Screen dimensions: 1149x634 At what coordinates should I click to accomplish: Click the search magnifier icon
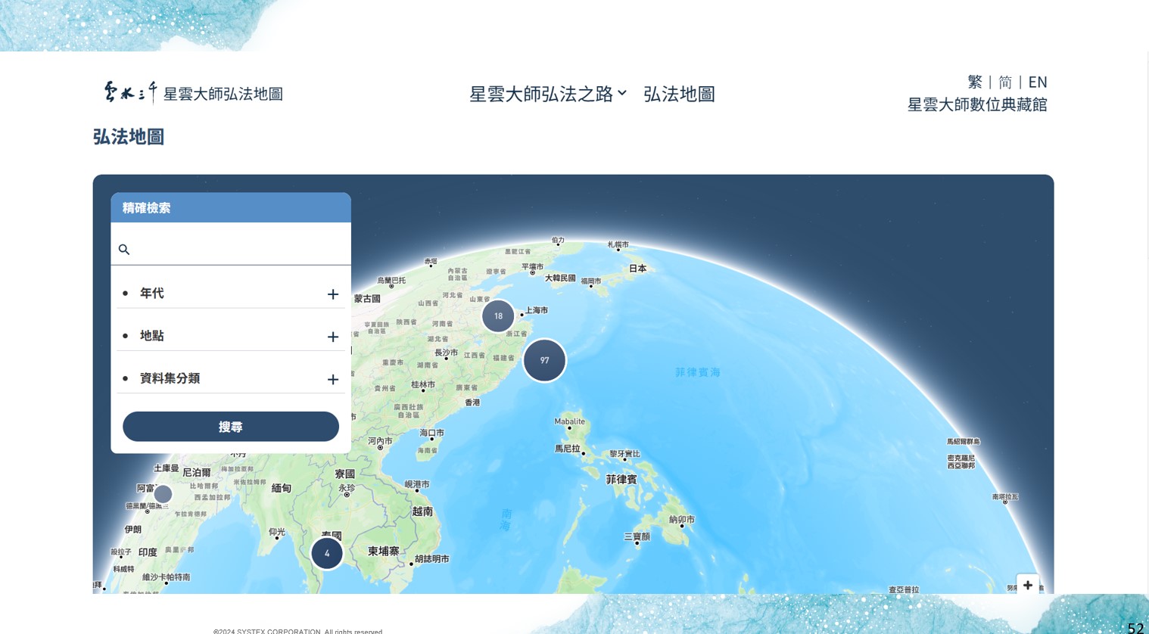click(124, 249)
